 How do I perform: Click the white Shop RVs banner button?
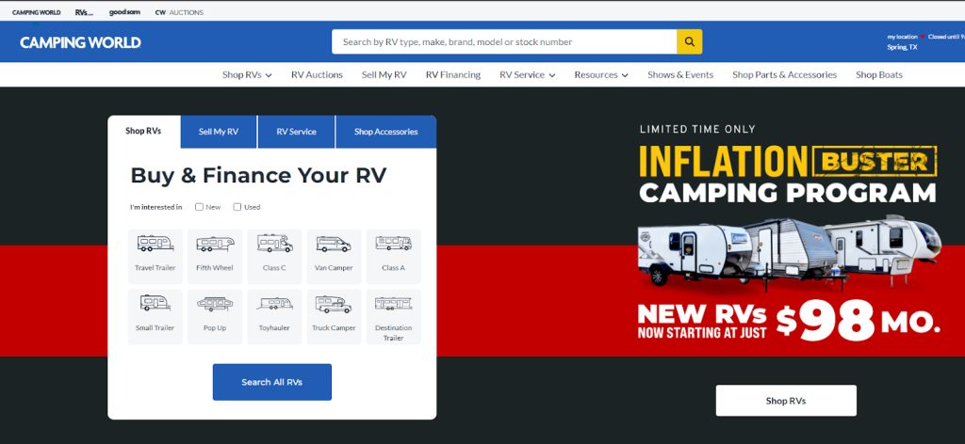click(x=786, y=401)
